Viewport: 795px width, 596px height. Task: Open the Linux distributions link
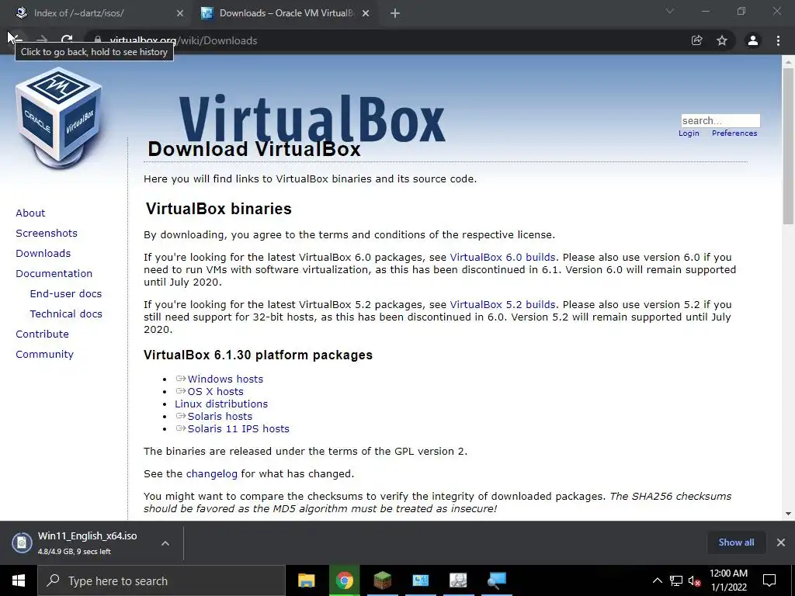point(221,404)
